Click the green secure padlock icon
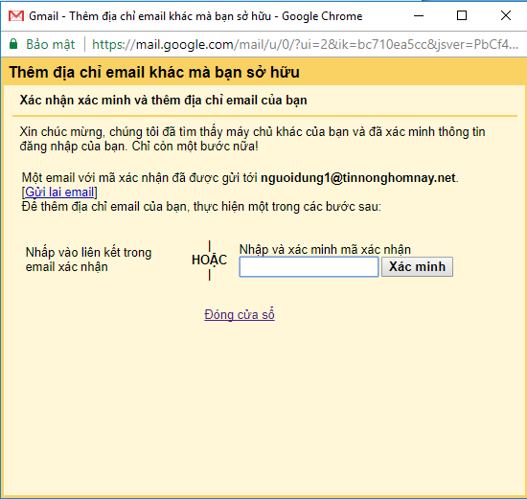 [x=13, y=44]
